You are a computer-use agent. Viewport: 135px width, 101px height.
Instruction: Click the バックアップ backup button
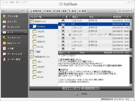[x=125, y=11]
